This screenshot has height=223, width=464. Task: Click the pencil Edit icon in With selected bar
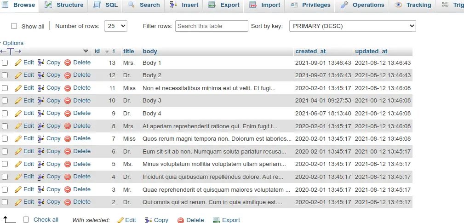(120, 220)
